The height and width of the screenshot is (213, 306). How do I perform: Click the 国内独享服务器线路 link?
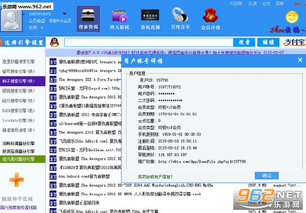(18, 207)
